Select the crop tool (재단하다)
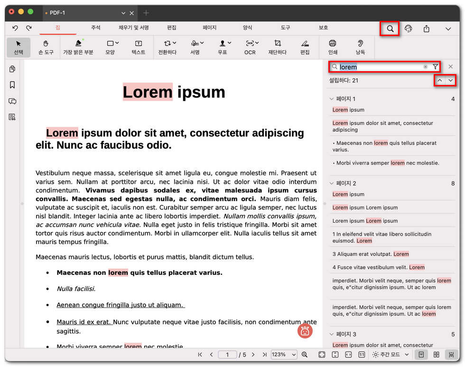 coord(278,47)
